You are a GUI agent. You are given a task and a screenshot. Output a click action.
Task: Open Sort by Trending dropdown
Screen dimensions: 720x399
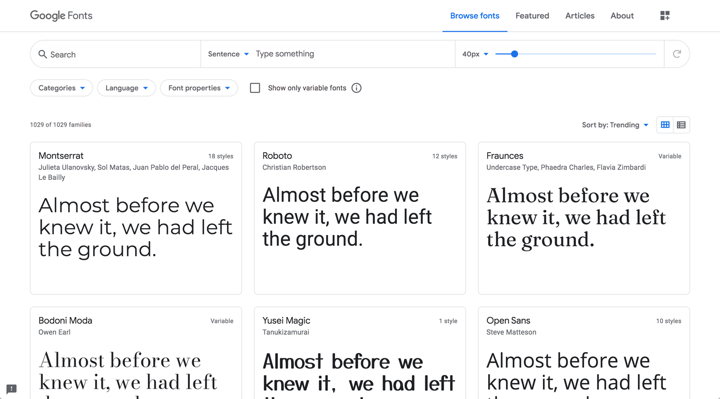(615, 125)
